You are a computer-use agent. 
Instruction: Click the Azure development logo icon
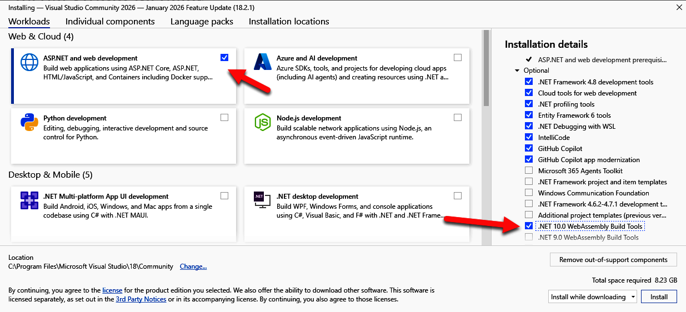point(262,62)
